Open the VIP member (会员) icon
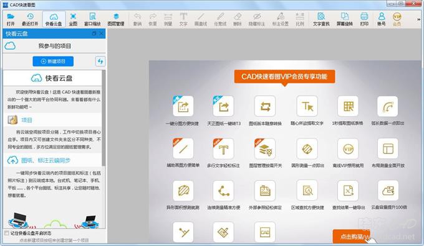 click(x=397, y=19)
